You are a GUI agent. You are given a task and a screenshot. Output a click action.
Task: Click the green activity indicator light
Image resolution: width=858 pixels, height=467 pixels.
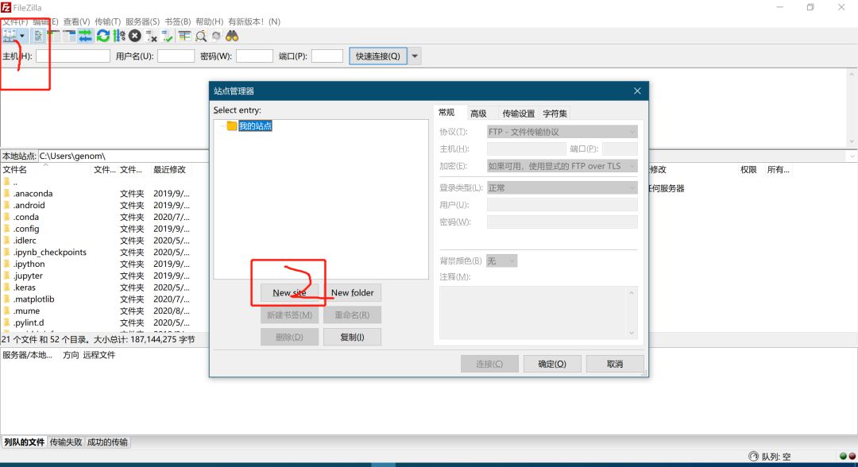[843, 456]
